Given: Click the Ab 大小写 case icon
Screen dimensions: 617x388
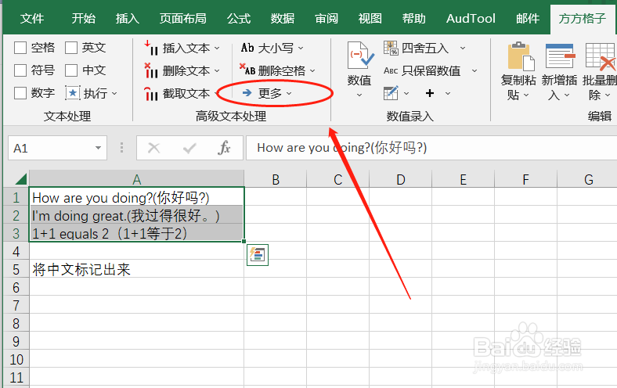Looking at the screenshot, I should [247, 48].
